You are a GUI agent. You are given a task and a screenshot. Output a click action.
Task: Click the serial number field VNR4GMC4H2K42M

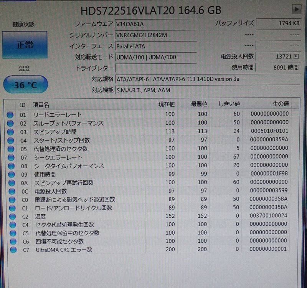(156, 35)
